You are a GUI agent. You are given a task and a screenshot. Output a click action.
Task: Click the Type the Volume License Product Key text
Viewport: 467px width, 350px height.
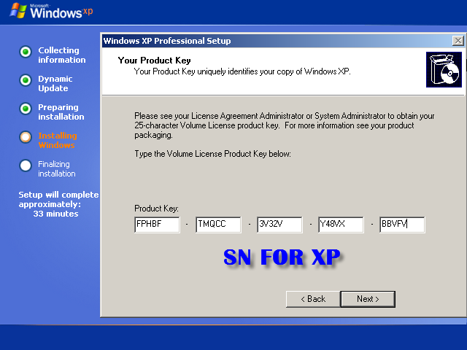coord(212,154)
